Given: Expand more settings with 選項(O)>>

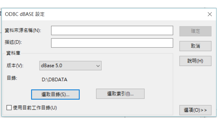Looking at the screenshot, I should [195, 110].
